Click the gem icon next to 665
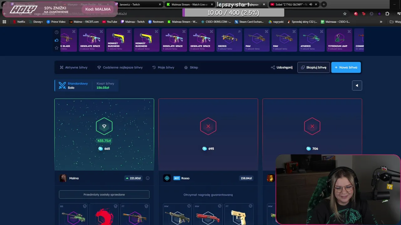 101,149
